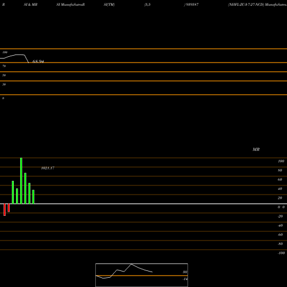Select the second-tallest green MR bar
The image size is (287, 287).
25,188
